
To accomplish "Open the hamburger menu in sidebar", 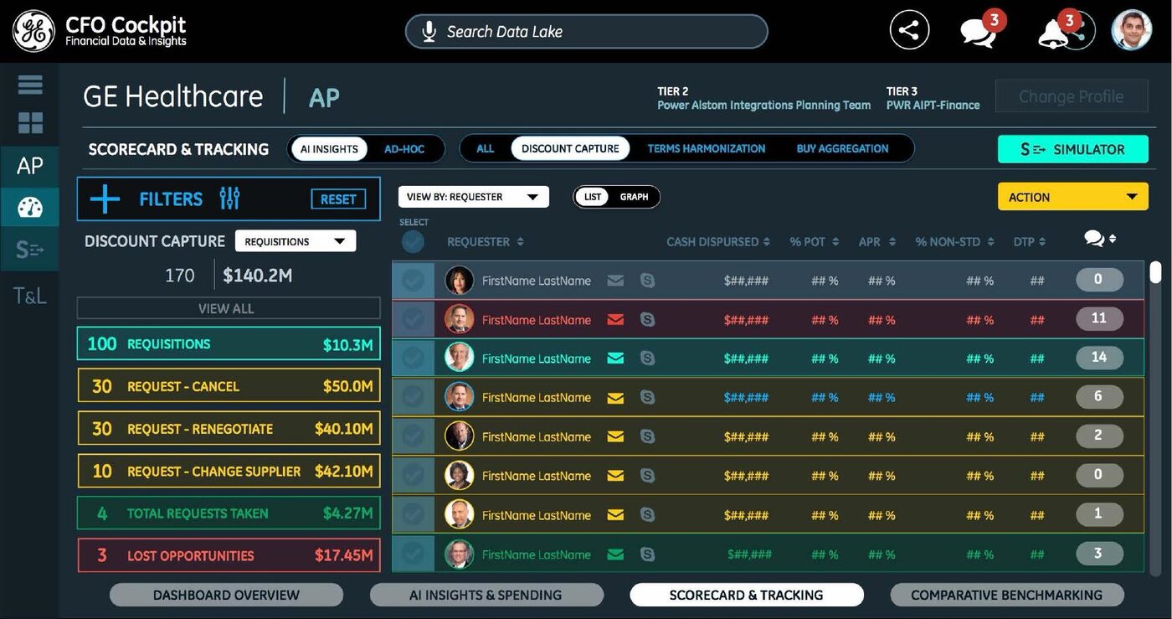I will [30, 85].
